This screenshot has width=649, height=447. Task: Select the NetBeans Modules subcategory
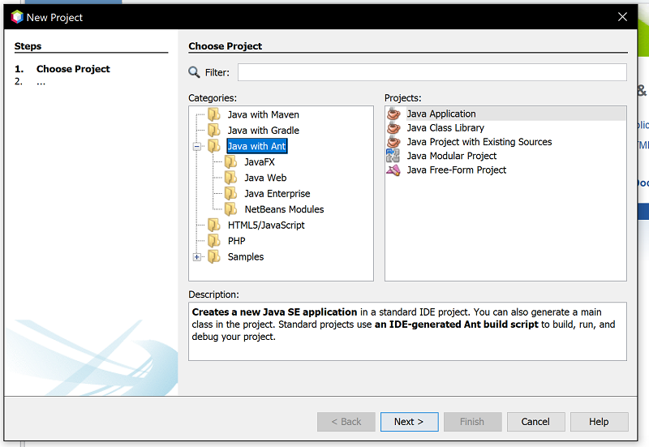click(284, 209)
